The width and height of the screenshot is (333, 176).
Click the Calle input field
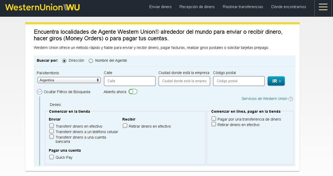[x=130, y=81]
